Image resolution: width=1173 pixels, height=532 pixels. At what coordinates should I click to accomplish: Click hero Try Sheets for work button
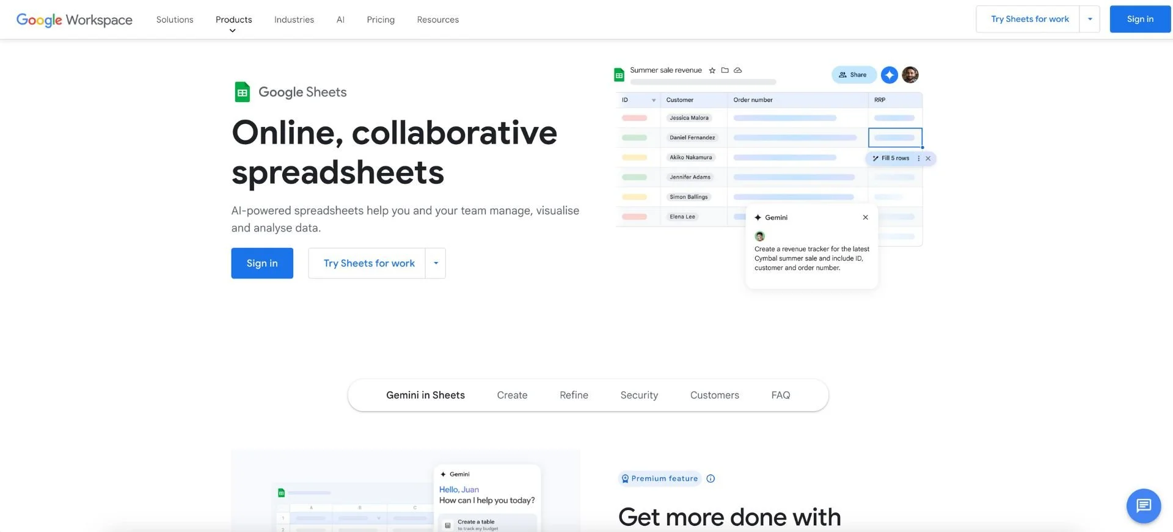(368, 263)
